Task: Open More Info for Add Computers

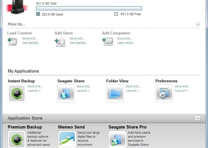Action: point(125,38)
